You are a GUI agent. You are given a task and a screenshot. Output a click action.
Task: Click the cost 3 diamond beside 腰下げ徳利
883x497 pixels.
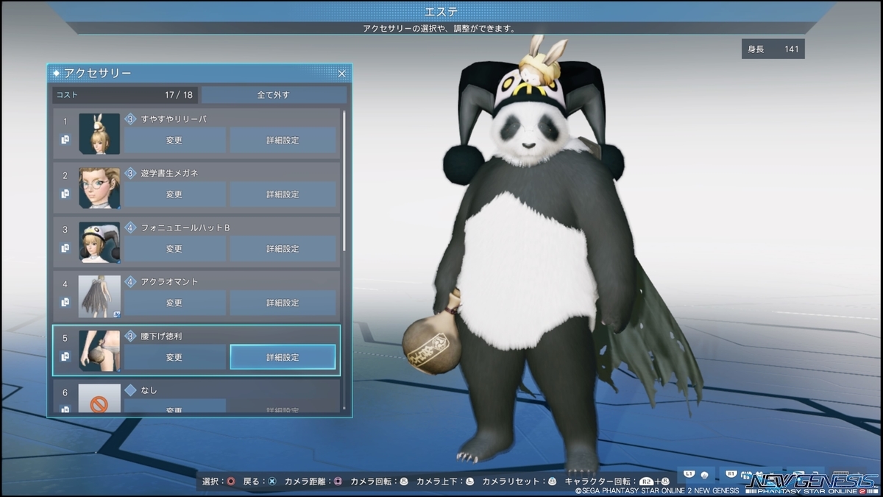[x=130, y=336]
